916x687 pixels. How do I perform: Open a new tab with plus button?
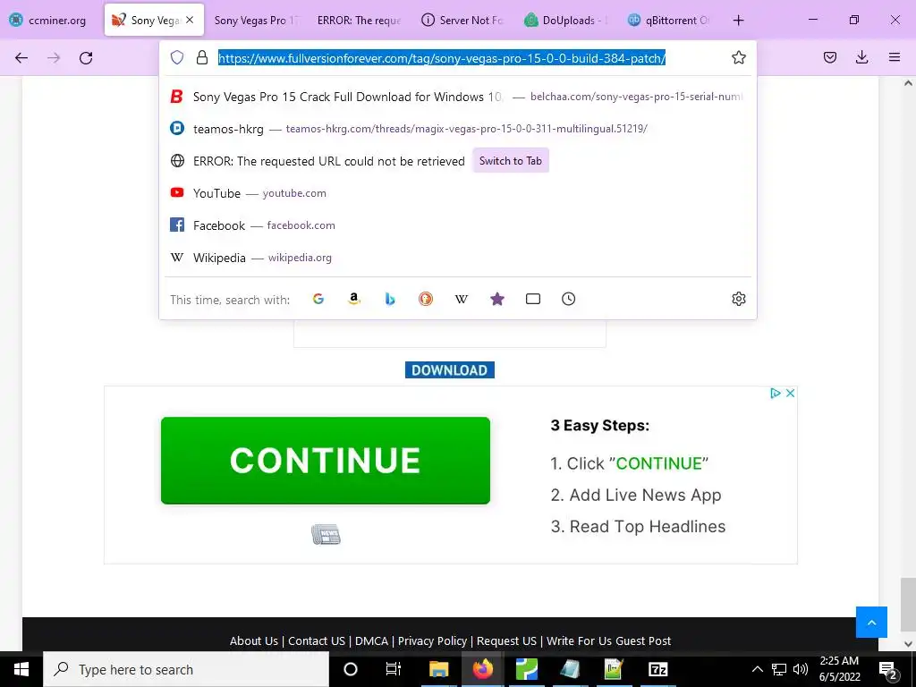click(738, 20)
